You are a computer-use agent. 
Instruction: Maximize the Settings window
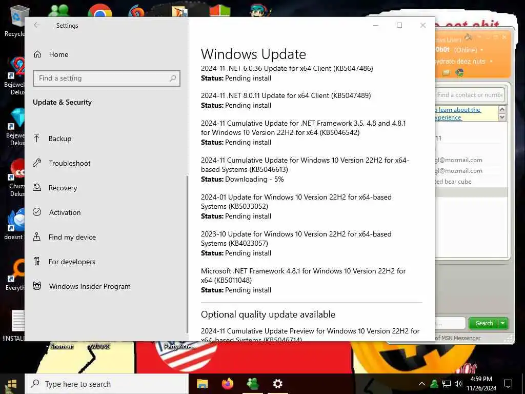tap(399, 25)
